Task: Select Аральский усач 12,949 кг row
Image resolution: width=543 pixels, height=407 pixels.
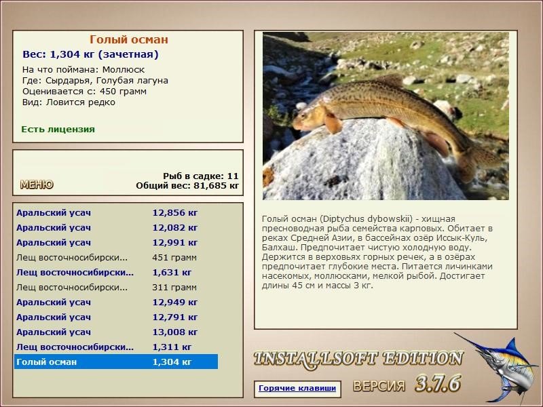Action: 116,302
